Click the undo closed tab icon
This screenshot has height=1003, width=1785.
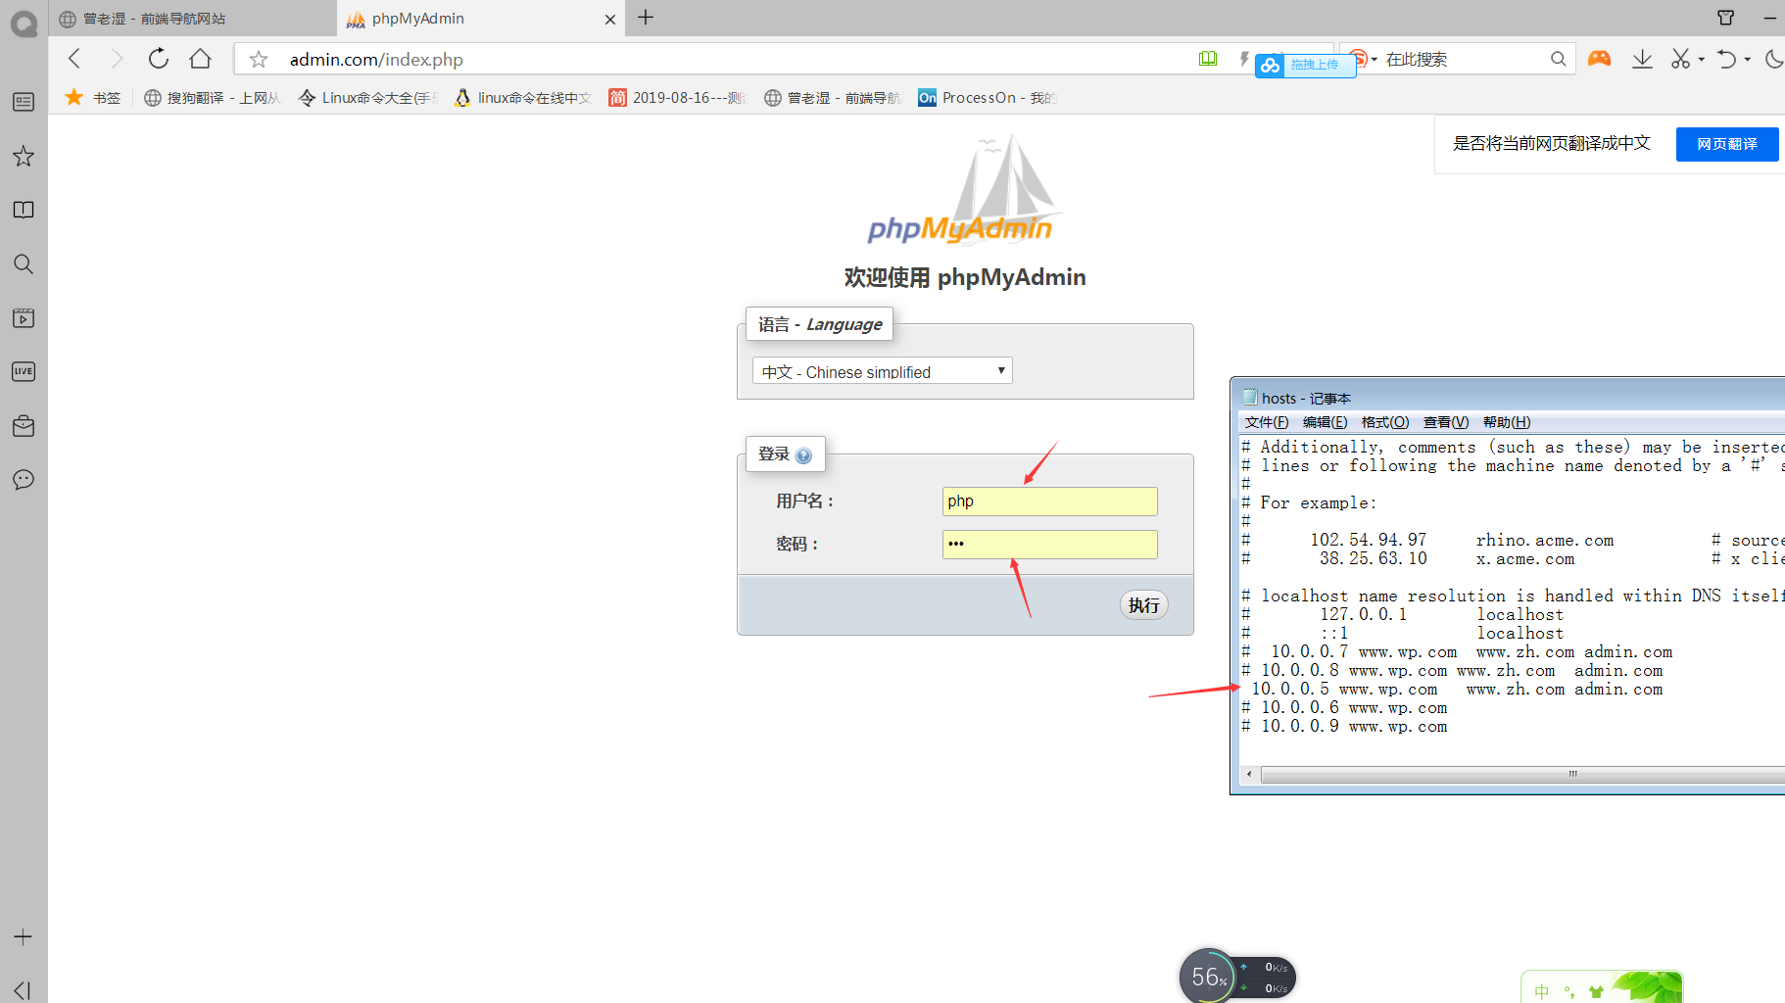pos(1726,59)
